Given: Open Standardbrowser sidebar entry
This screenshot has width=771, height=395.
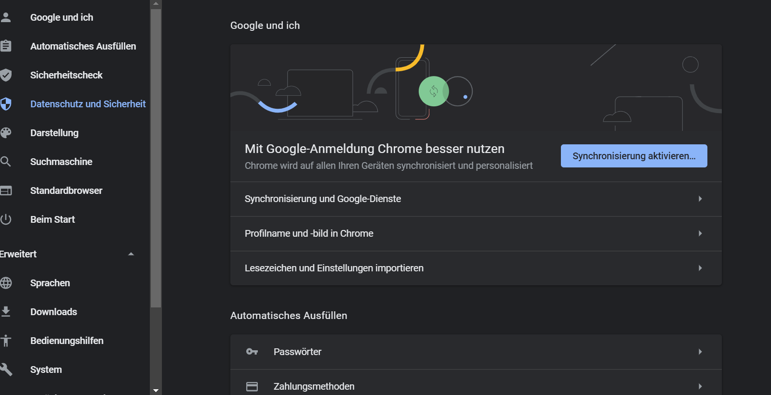Looking at the screenshot, I should (x=66, y=191).
